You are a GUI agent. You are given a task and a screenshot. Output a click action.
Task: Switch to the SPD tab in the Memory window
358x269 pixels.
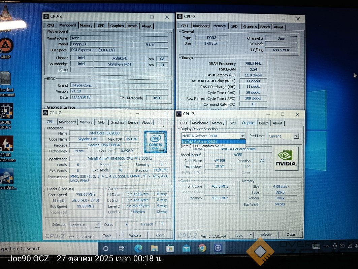234,26
